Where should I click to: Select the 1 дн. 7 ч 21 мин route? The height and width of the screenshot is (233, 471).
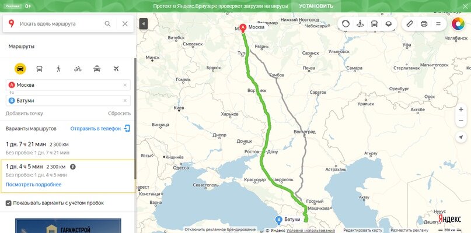click(68, 148)
